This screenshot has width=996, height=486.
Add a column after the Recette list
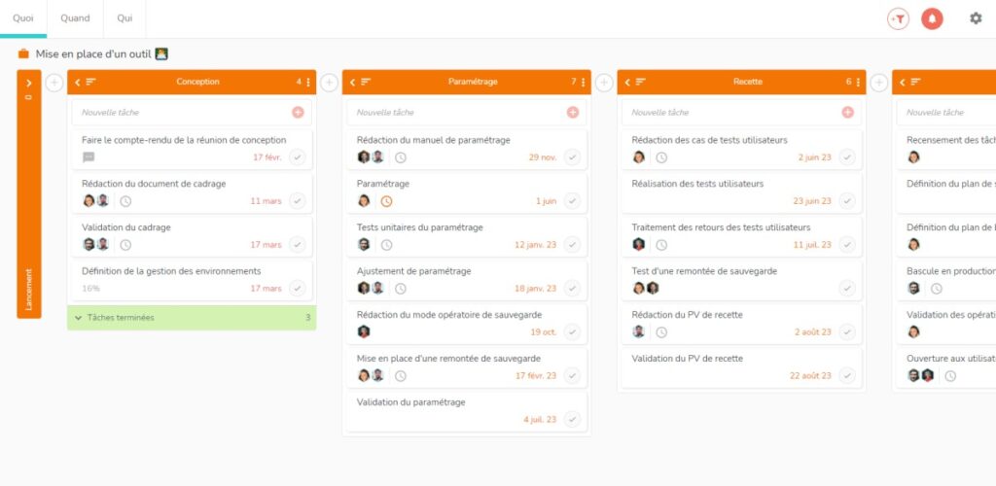(x=879, y=83)
